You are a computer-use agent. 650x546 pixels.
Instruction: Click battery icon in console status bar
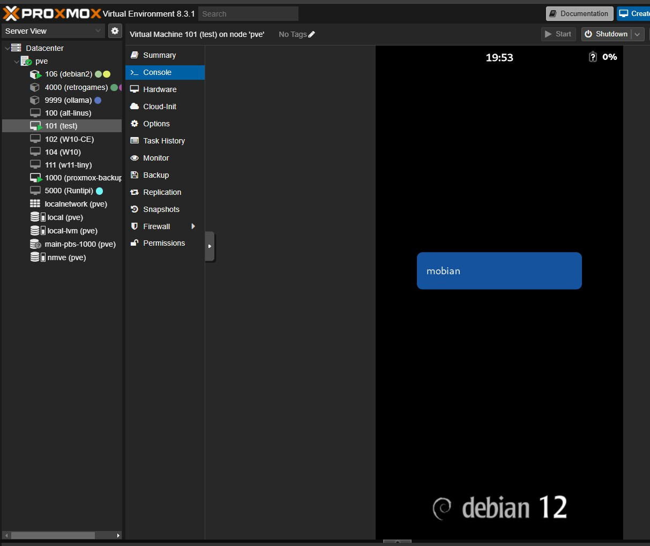click(x=593, y=57)
